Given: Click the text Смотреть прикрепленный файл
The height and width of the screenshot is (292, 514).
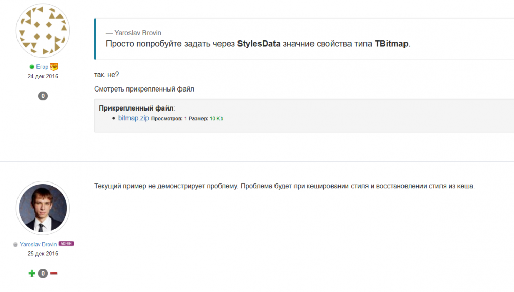Looking at the screenshot, I should point(144,89).
